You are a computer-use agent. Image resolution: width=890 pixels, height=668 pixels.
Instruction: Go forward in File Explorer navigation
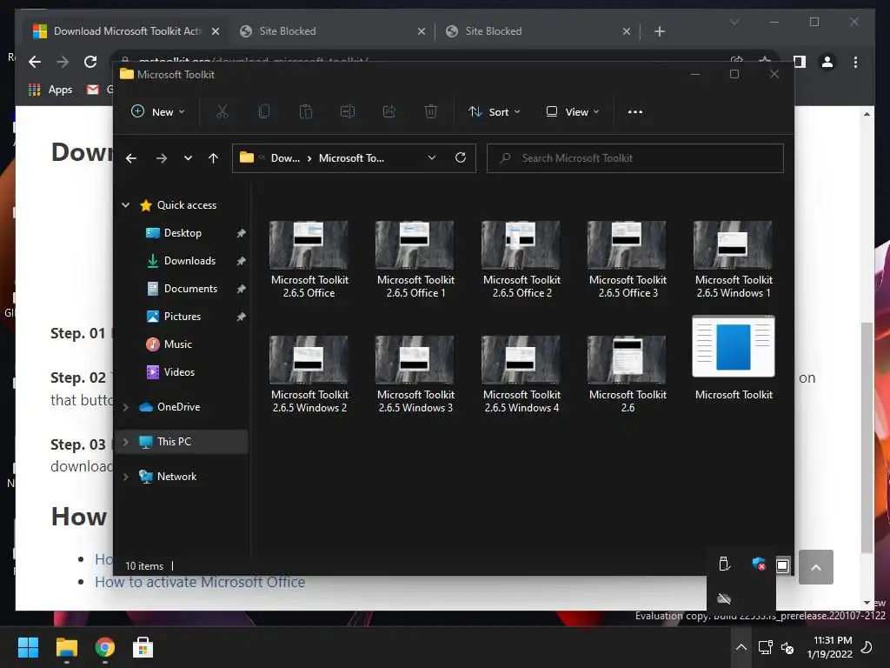pyautogui.click(x=161, y=158)
